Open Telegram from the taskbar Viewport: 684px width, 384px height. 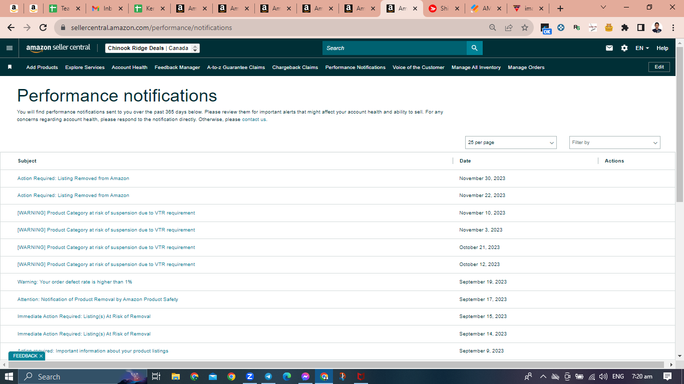[268, 376]
